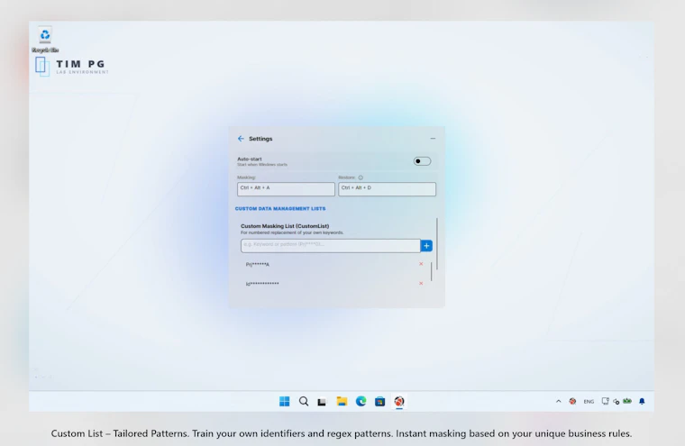Screen dimensions: 685x446
Task: Minimize the Settings window
Action: 433,139
